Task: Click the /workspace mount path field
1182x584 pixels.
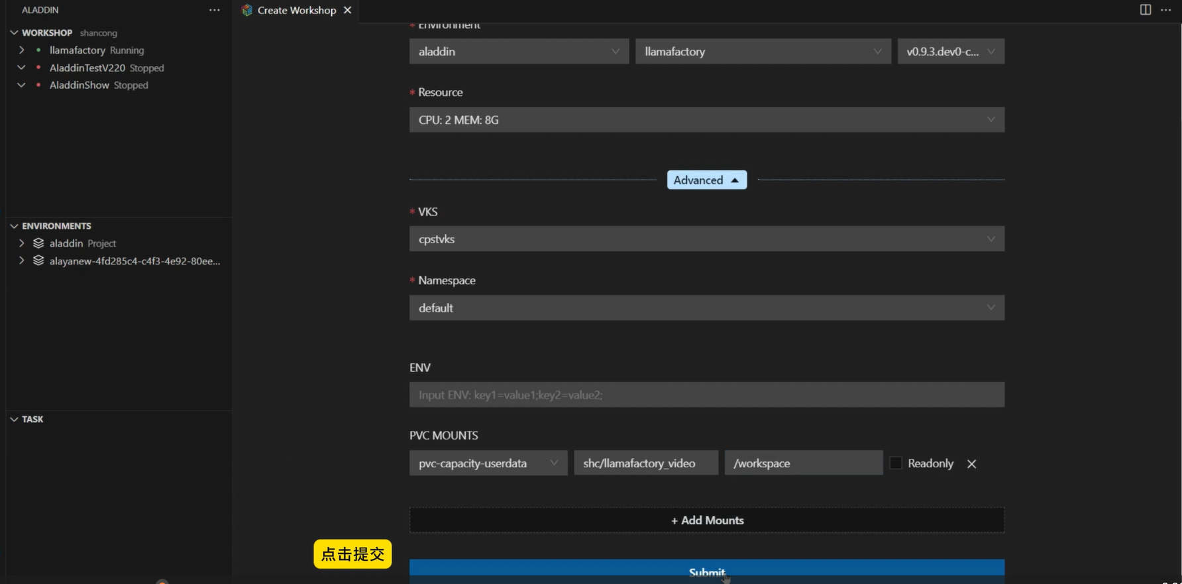Action: coord(804,463)
